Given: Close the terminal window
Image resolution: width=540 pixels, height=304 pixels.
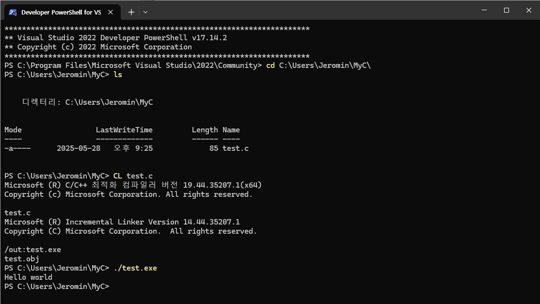Looking at the screenshot, I should pos(529,10).
